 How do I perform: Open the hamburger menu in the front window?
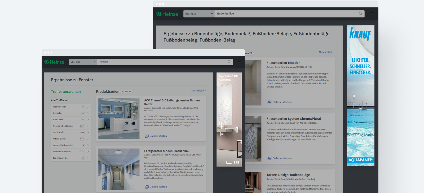tap(239, 62)
